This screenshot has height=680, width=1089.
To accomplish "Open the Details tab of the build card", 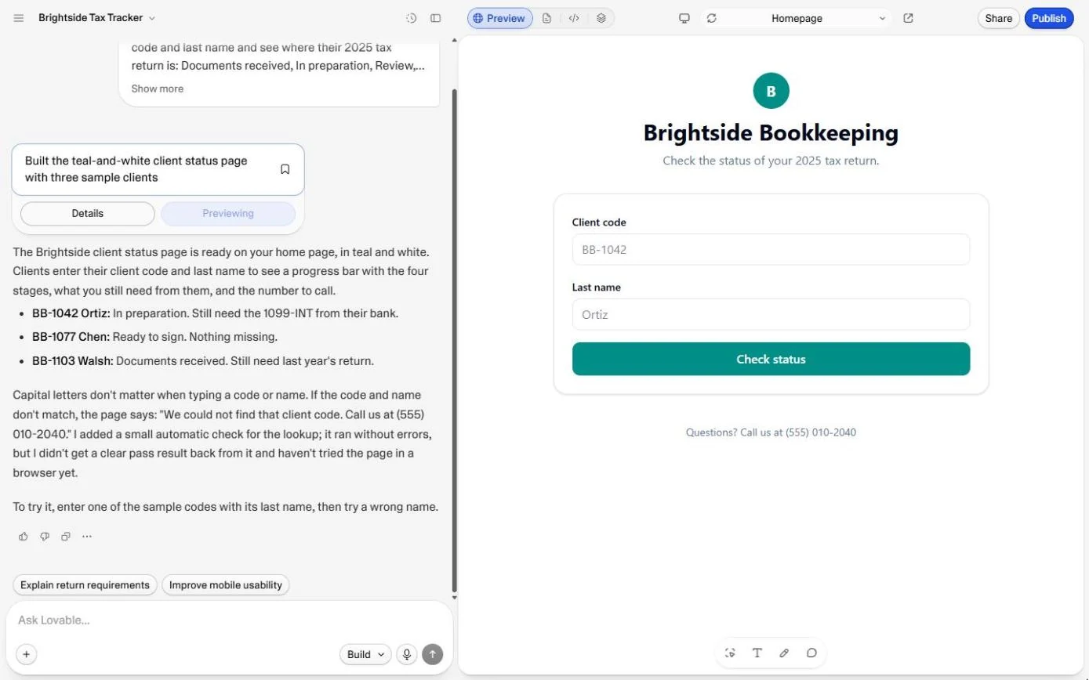I will [88, 213].
